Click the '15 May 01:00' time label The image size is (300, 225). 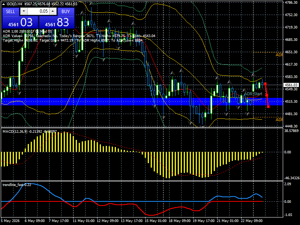click(x=156, y=221)
